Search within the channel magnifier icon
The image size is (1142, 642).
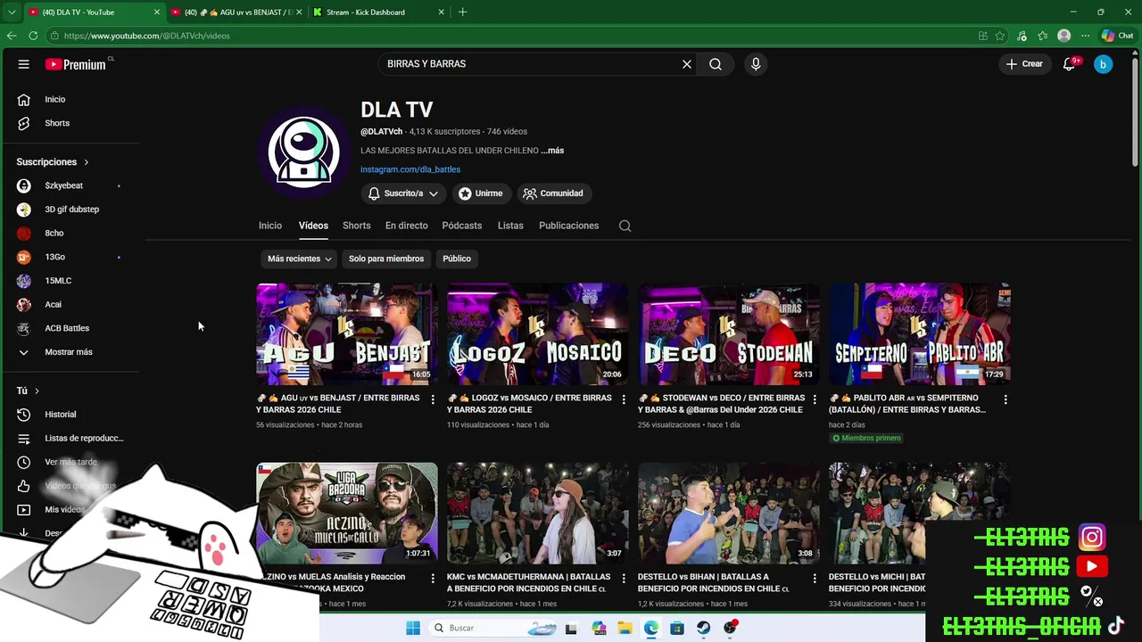(x=625, y=226)
